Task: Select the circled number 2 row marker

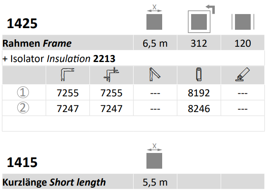Action: coord(23,107)
